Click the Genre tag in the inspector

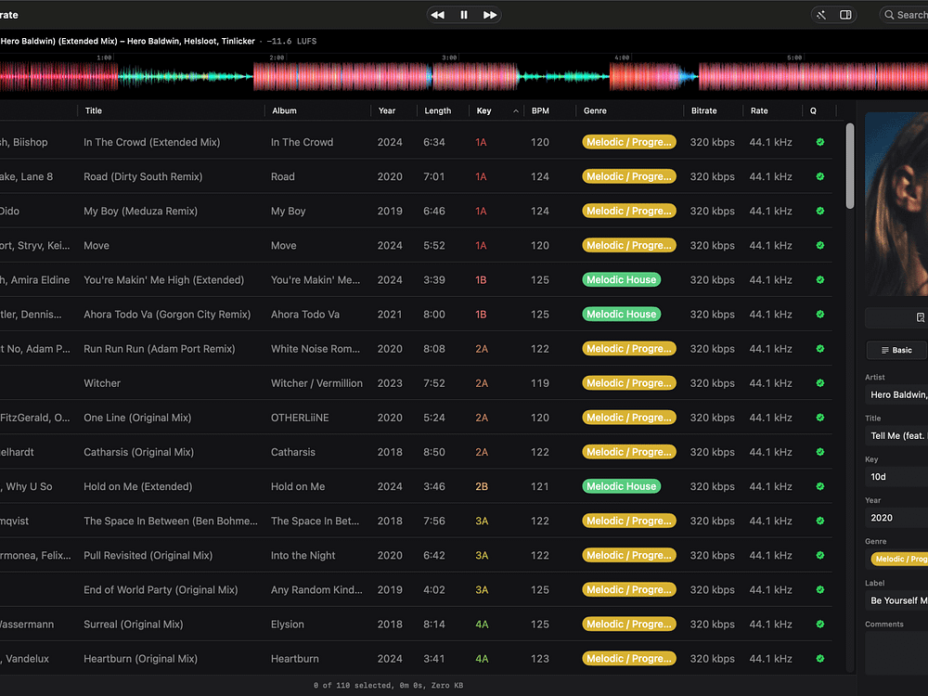coord(899,559)
